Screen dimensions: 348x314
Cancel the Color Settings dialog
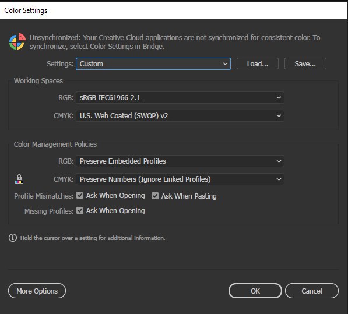click(x=312, y=291)
